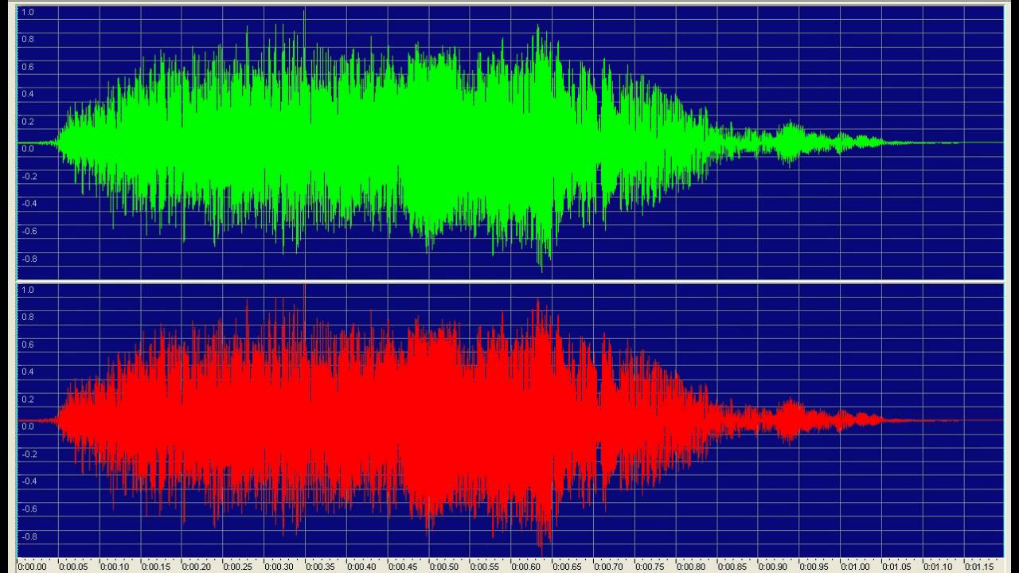
Task: Select 0:00.70 on the time ruler
Action: click(x=608, y=567)
